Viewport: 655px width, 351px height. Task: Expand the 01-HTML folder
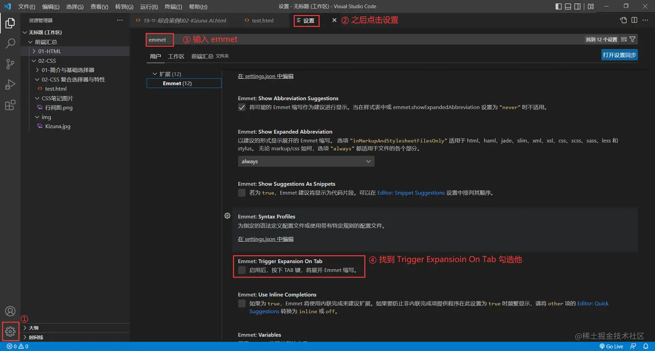pos(34,52)
